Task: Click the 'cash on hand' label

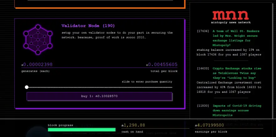Action: pos(132,132)
